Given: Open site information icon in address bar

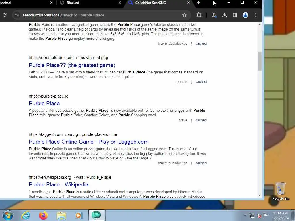Looking at the screenshot, I should click(17, 15).
